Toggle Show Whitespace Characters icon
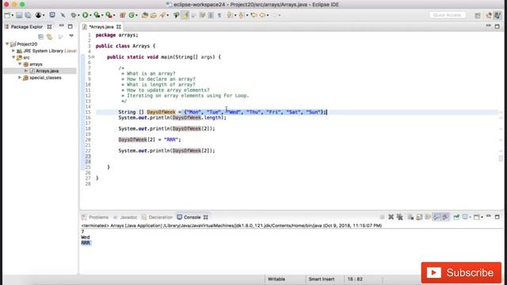Image resolution: width=507 pixels, height=285 pixels. pos(219,15)
